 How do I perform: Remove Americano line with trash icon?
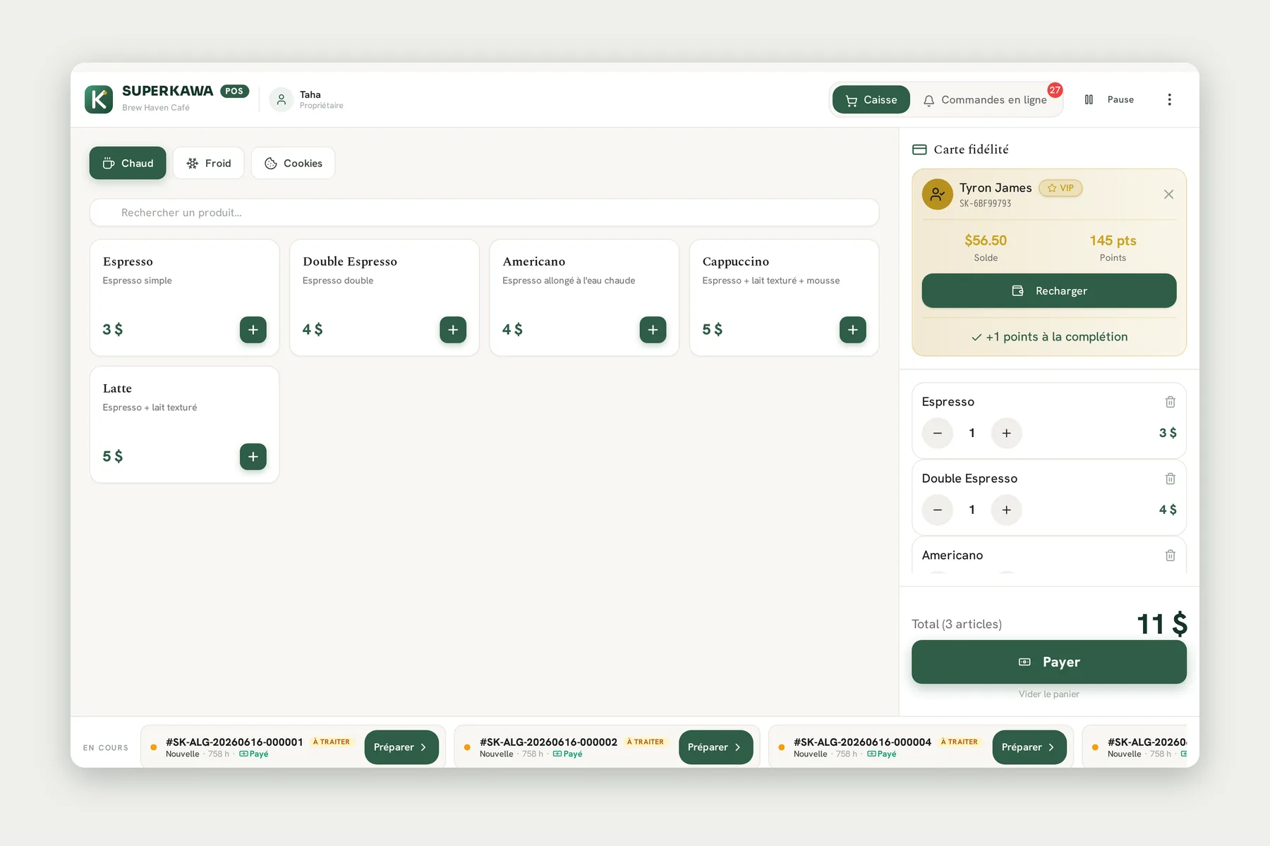(1170, 556)
